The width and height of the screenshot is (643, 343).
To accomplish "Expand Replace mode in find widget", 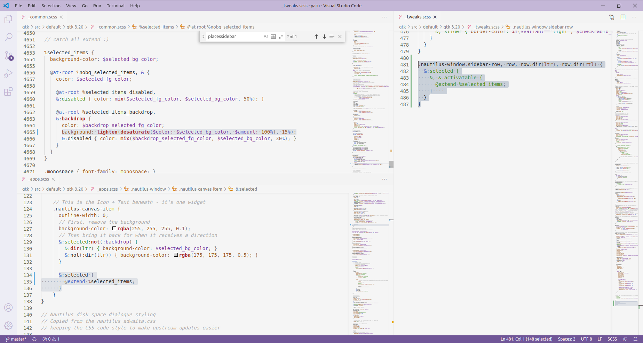I will coord(203,37).
